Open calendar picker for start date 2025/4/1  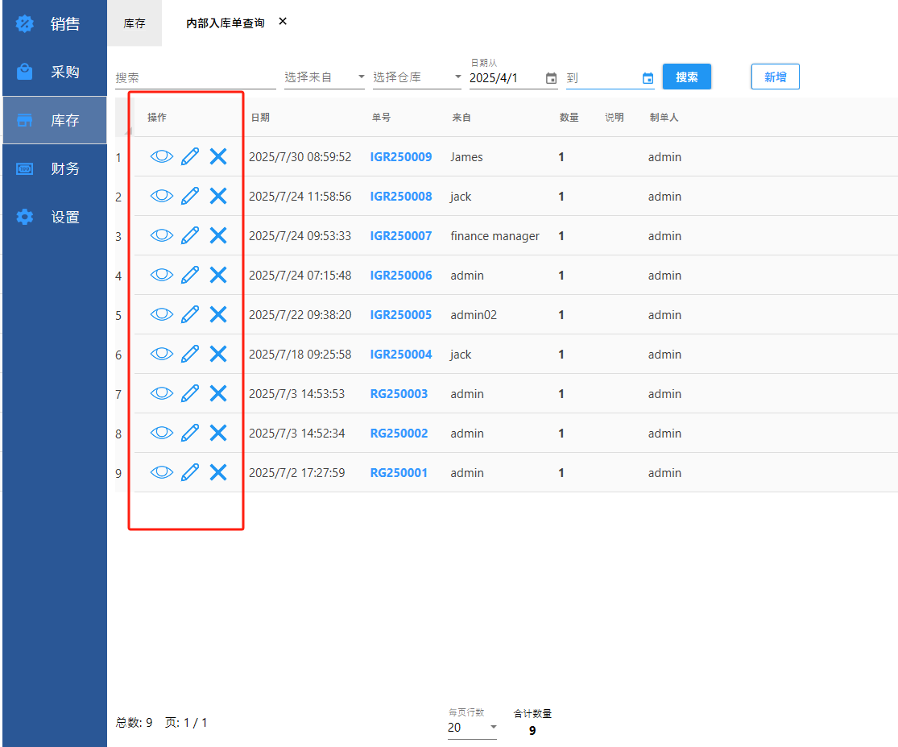pos(551,78)
